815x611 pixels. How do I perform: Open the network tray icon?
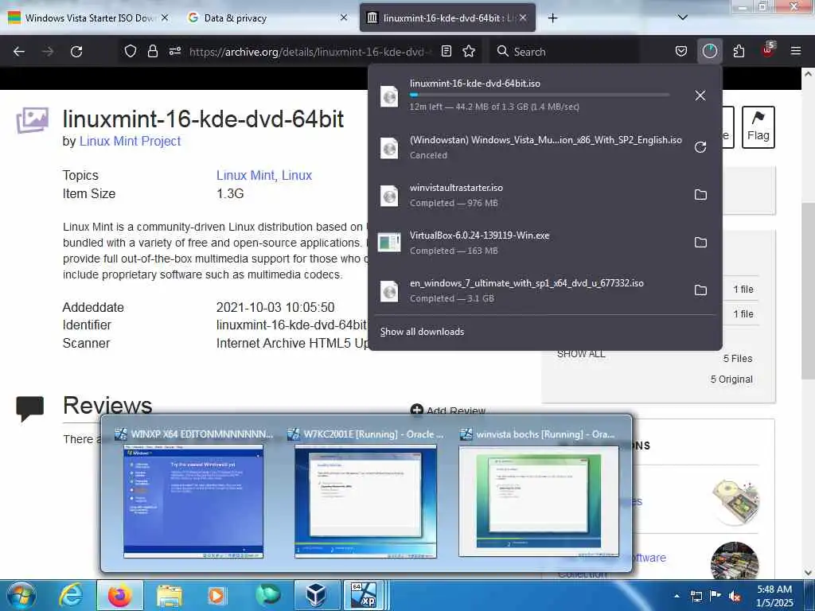click(x=696, y=597)
